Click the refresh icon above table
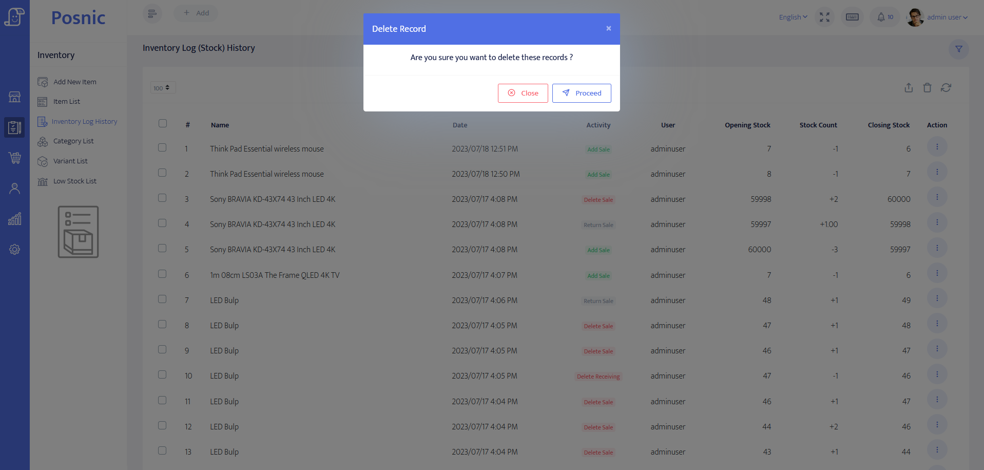The image size is (984, 470). tap(946, 88)
